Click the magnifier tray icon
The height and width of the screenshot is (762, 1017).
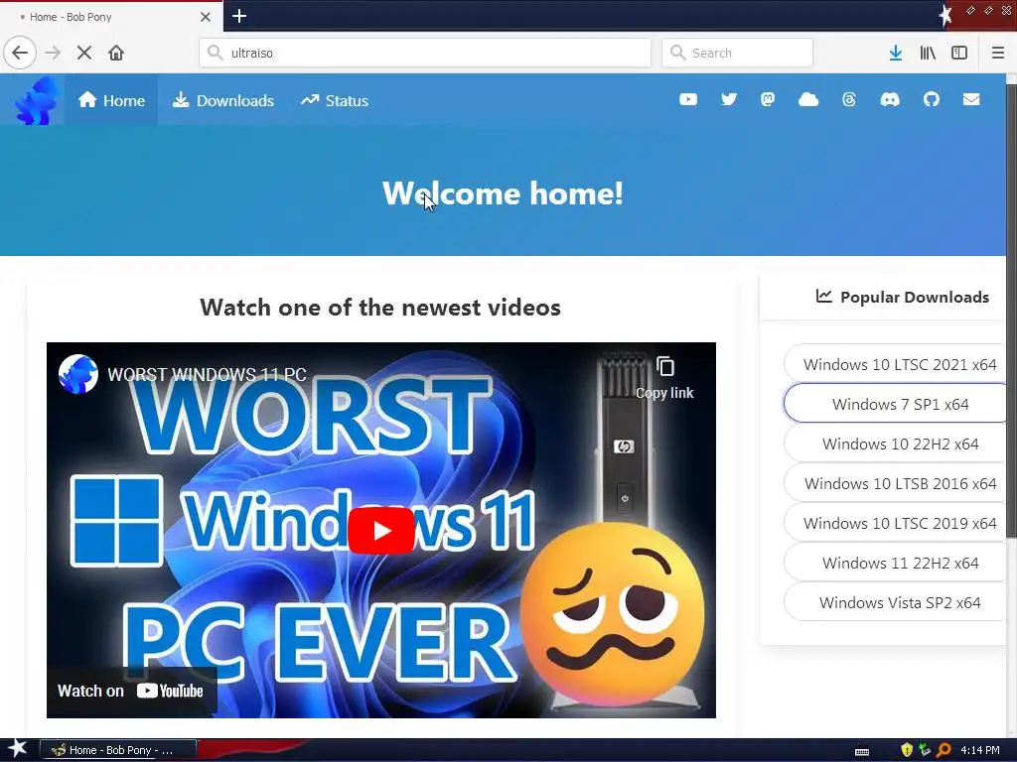pyautogui.click(x=944, y=750)
